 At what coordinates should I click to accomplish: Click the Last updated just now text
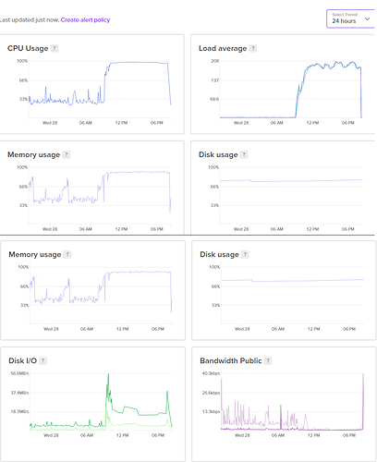pyautogui.click(x=30, y=19)
